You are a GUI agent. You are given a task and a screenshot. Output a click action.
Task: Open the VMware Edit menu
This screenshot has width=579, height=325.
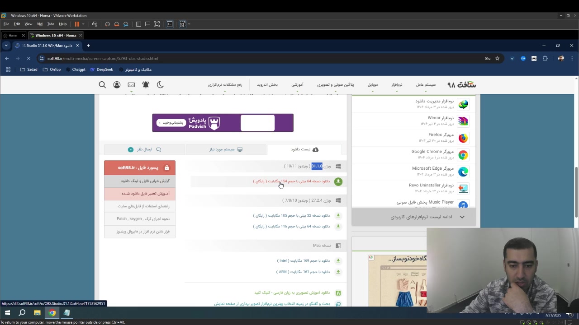[17, 24]
